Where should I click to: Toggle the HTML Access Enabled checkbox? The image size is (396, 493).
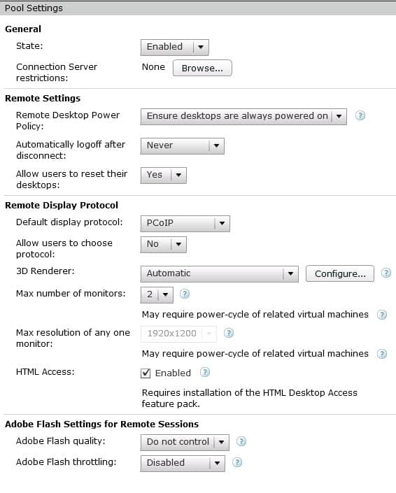[x=146, y=373]
